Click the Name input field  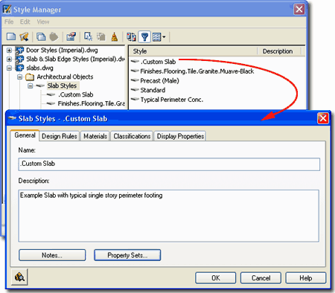169,164
